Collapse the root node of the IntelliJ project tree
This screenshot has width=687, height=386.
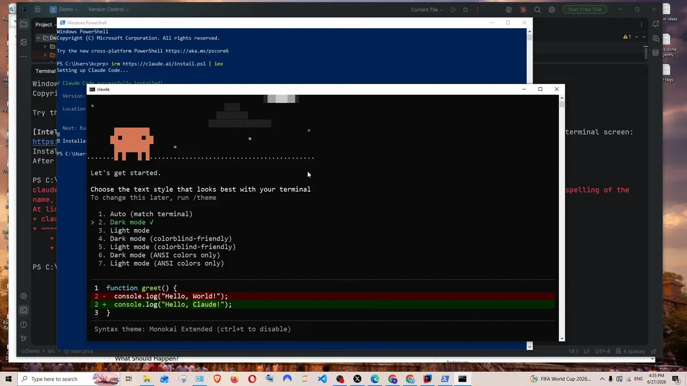coord(38,38)
